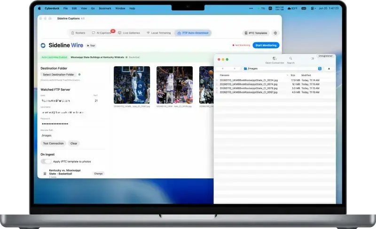Click the Clear button
The image size is (376, 229).
(x=74, y=143)
